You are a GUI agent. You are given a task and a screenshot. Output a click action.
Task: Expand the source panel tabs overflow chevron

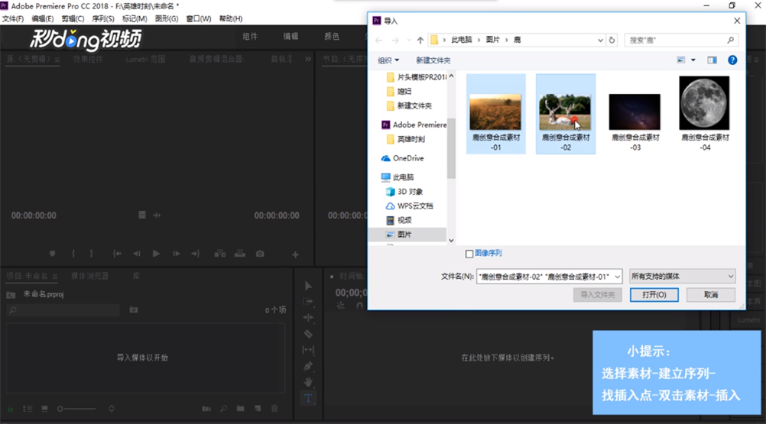tap(308, 59)
